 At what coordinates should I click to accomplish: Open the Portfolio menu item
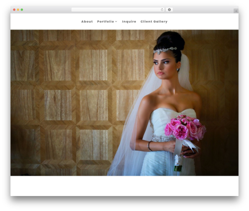click(x=106, y=21)
